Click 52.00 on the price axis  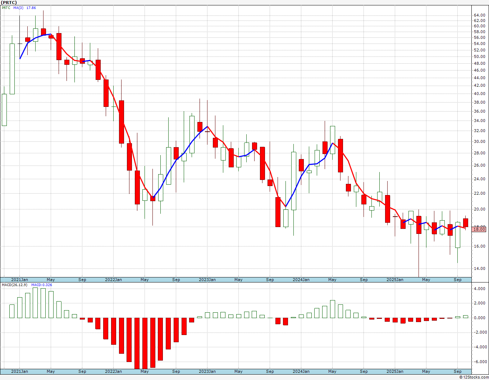480,50
